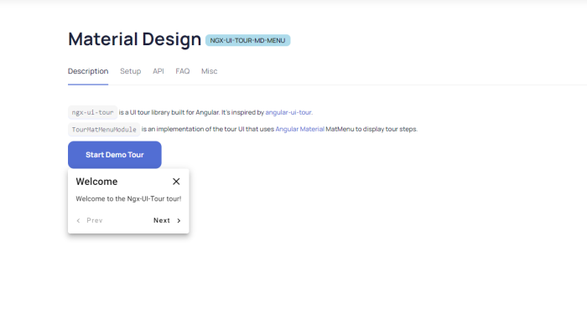This screenshot has width=587, height=323.
Task: Open the Angular Material link
Action: [x=300, y=129]
